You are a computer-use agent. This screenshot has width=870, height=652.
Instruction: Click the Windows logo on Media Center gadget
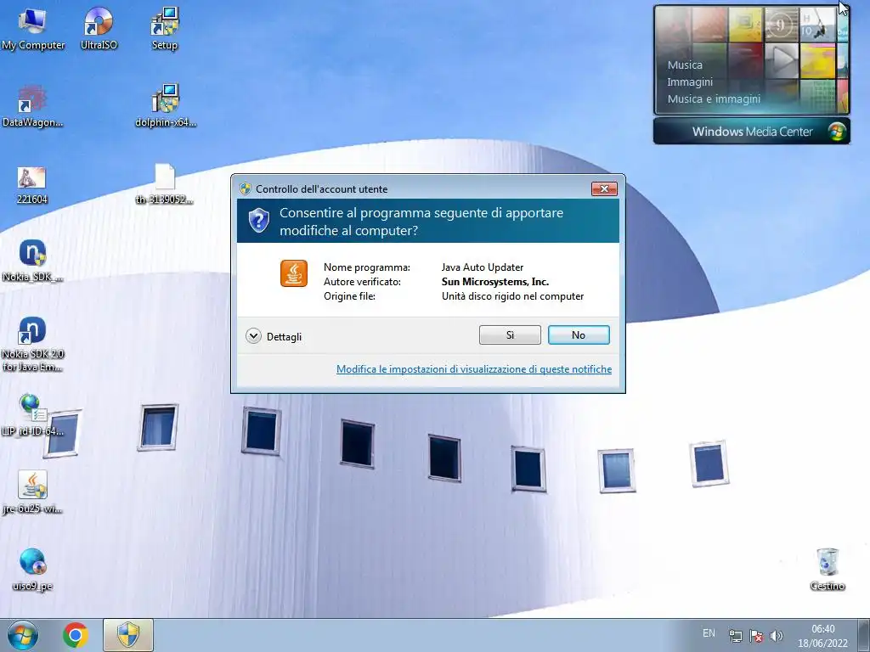pos(837,132)
